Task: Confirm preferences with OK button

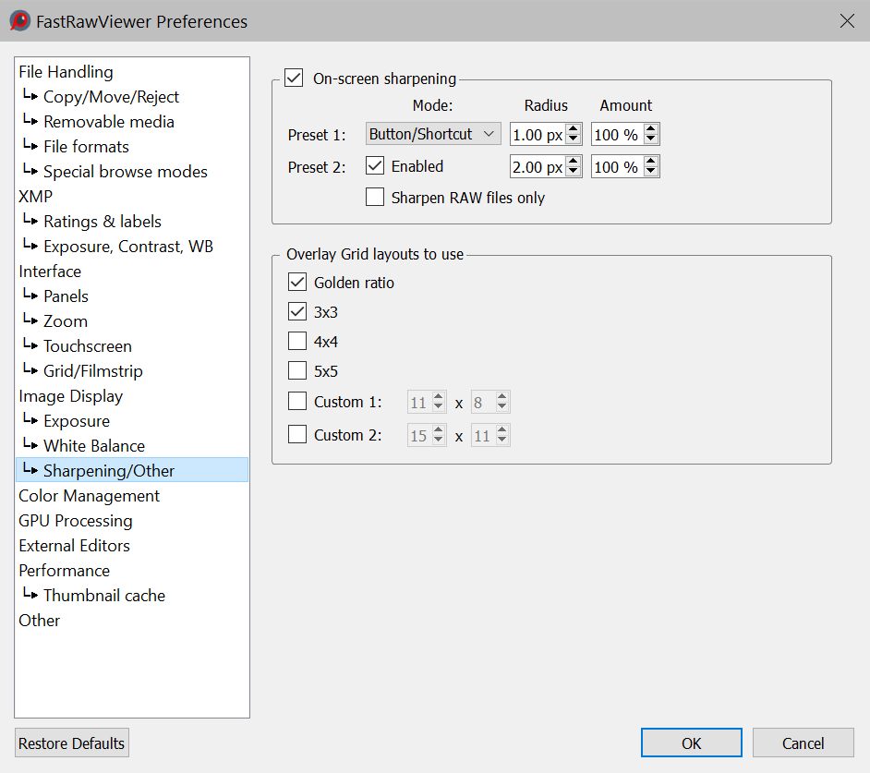Action: (x=691, y=743)
